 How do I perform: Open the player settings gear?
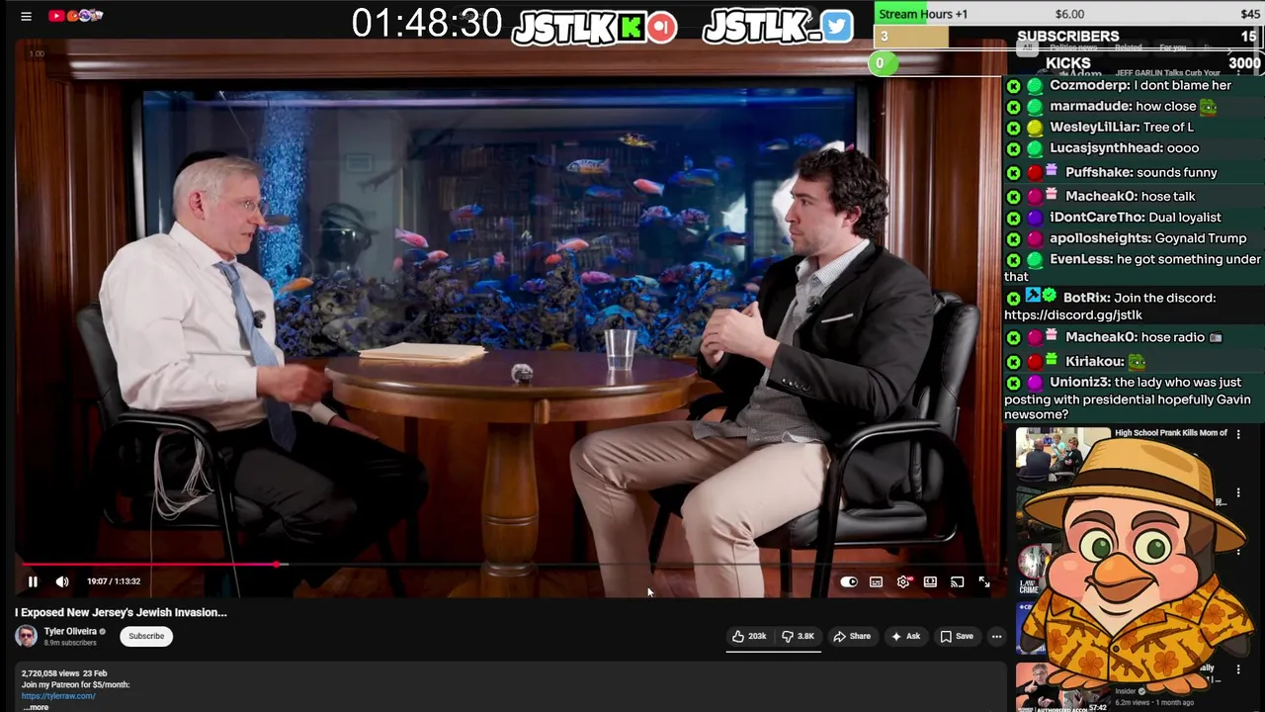click(903, 582)
